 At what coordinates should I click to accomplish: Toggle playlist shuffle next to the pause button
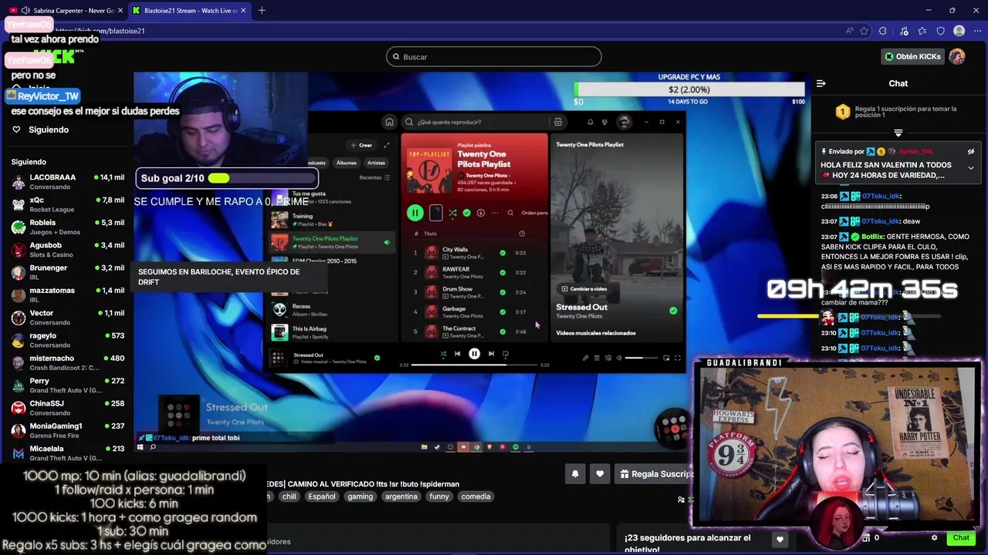[452, 213]
